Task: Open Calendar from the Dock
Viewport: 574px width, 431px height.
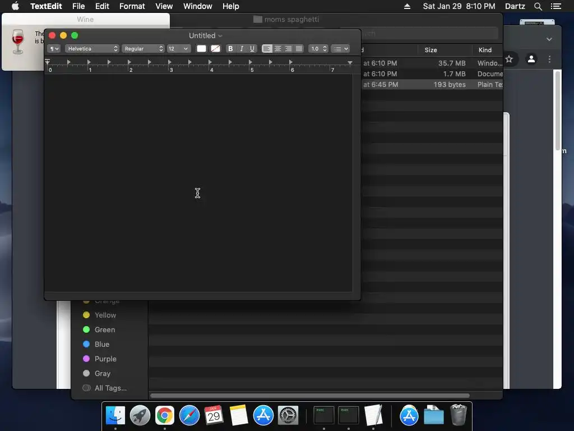Action: 214,416
